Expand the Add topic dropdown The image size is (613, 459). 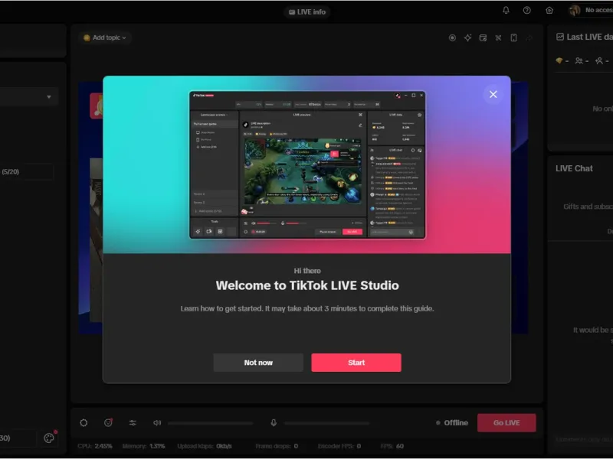(105, 37)
